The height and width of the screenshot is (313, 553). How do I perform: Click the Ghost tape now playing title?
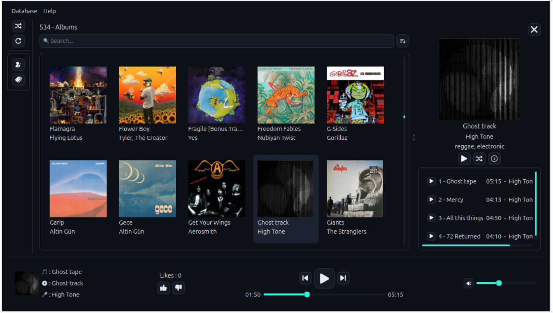(67, 272)
